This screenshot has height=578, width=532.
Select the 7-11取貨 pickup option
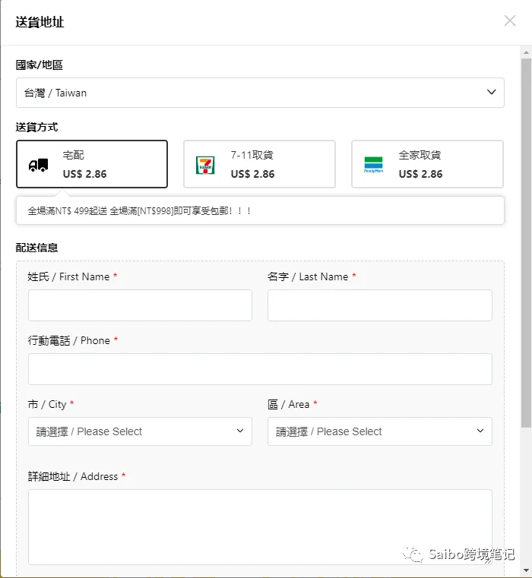tap(259, 164)
